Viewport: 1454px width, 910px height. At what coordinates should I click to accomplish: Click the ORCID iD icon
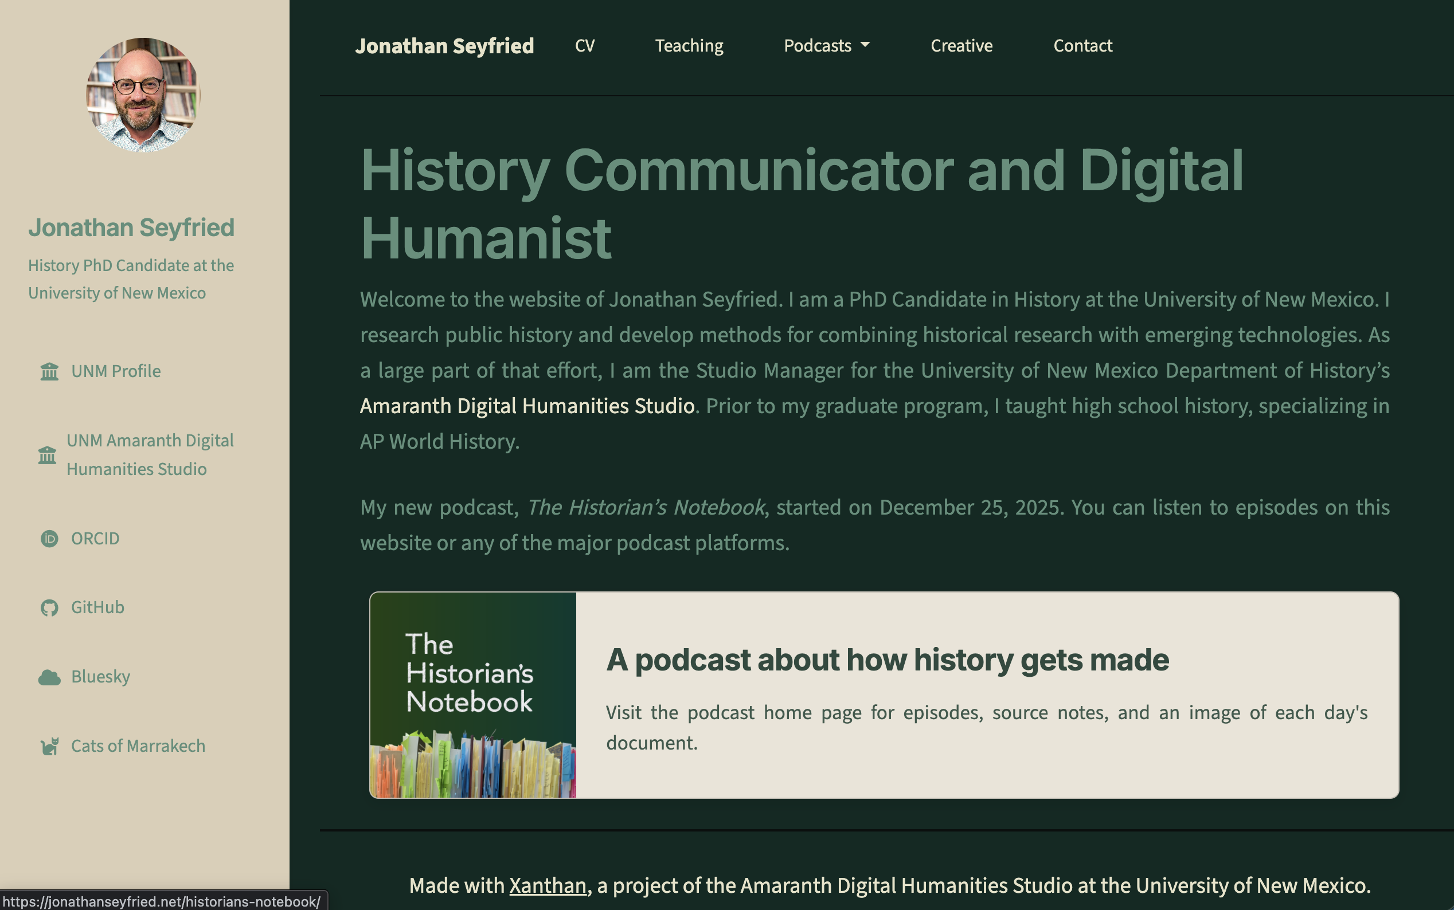pyautogui.click(x=49, y=539)
